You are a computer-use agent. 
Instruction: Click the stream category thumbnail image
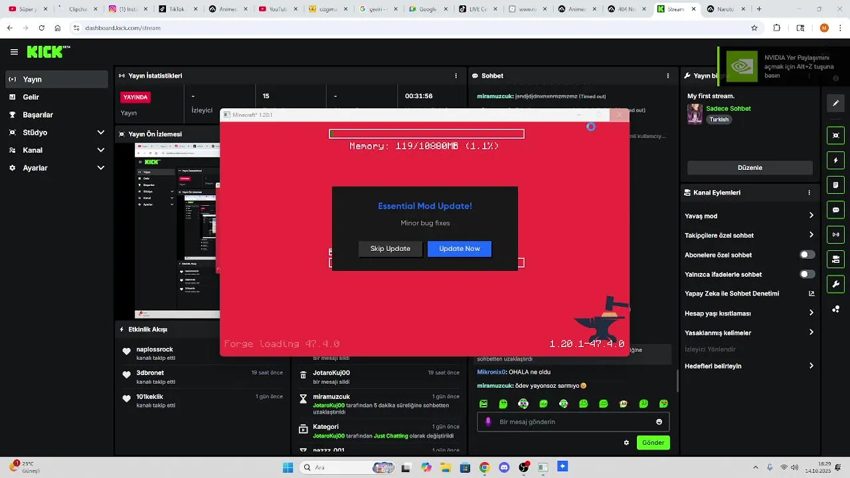pos(695,114)
